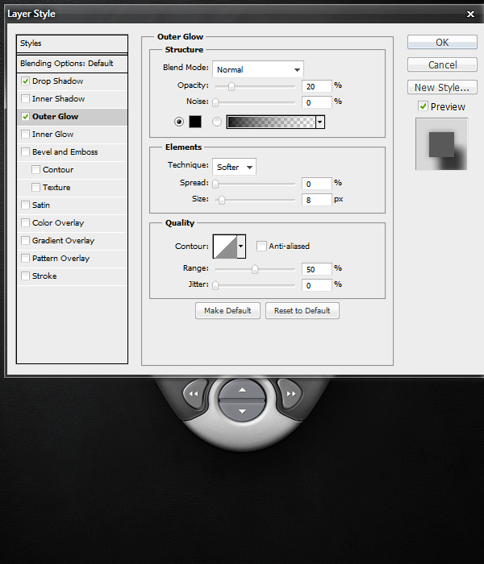Click the down arrow on the remote
The image size is (484, 564).
point(242,411)
